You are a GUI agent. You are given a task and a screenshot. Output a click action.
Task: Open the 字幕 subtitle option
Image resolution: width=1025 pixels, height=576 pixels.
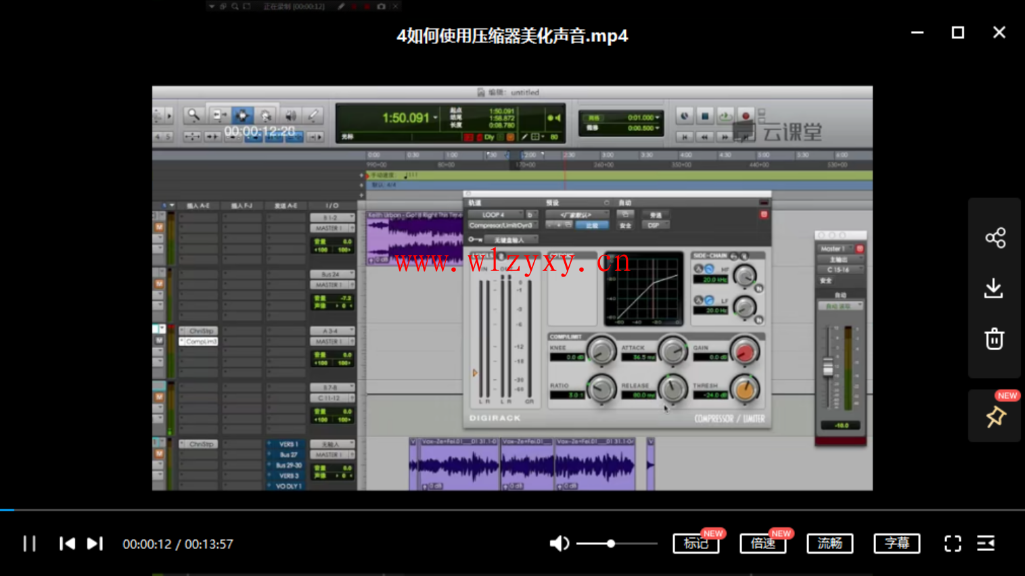coord(896,544)
